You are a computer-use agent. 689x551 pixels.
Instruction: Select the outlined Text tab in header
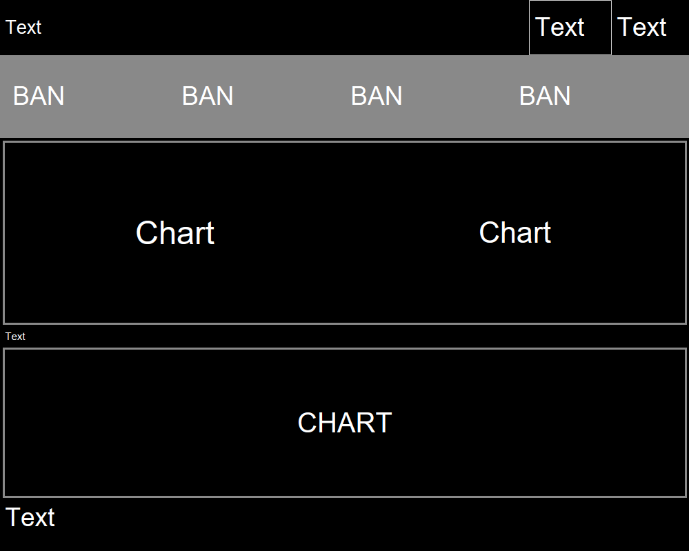click(x=570, y=28)
